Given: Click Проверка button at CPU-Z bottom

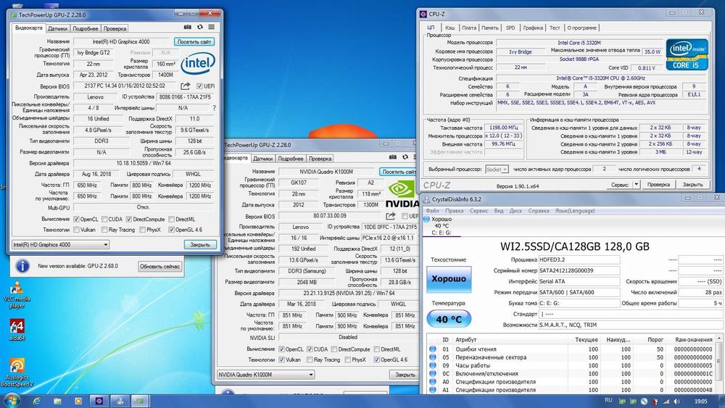Looking at the screenshot, I should tap(658, 184).
